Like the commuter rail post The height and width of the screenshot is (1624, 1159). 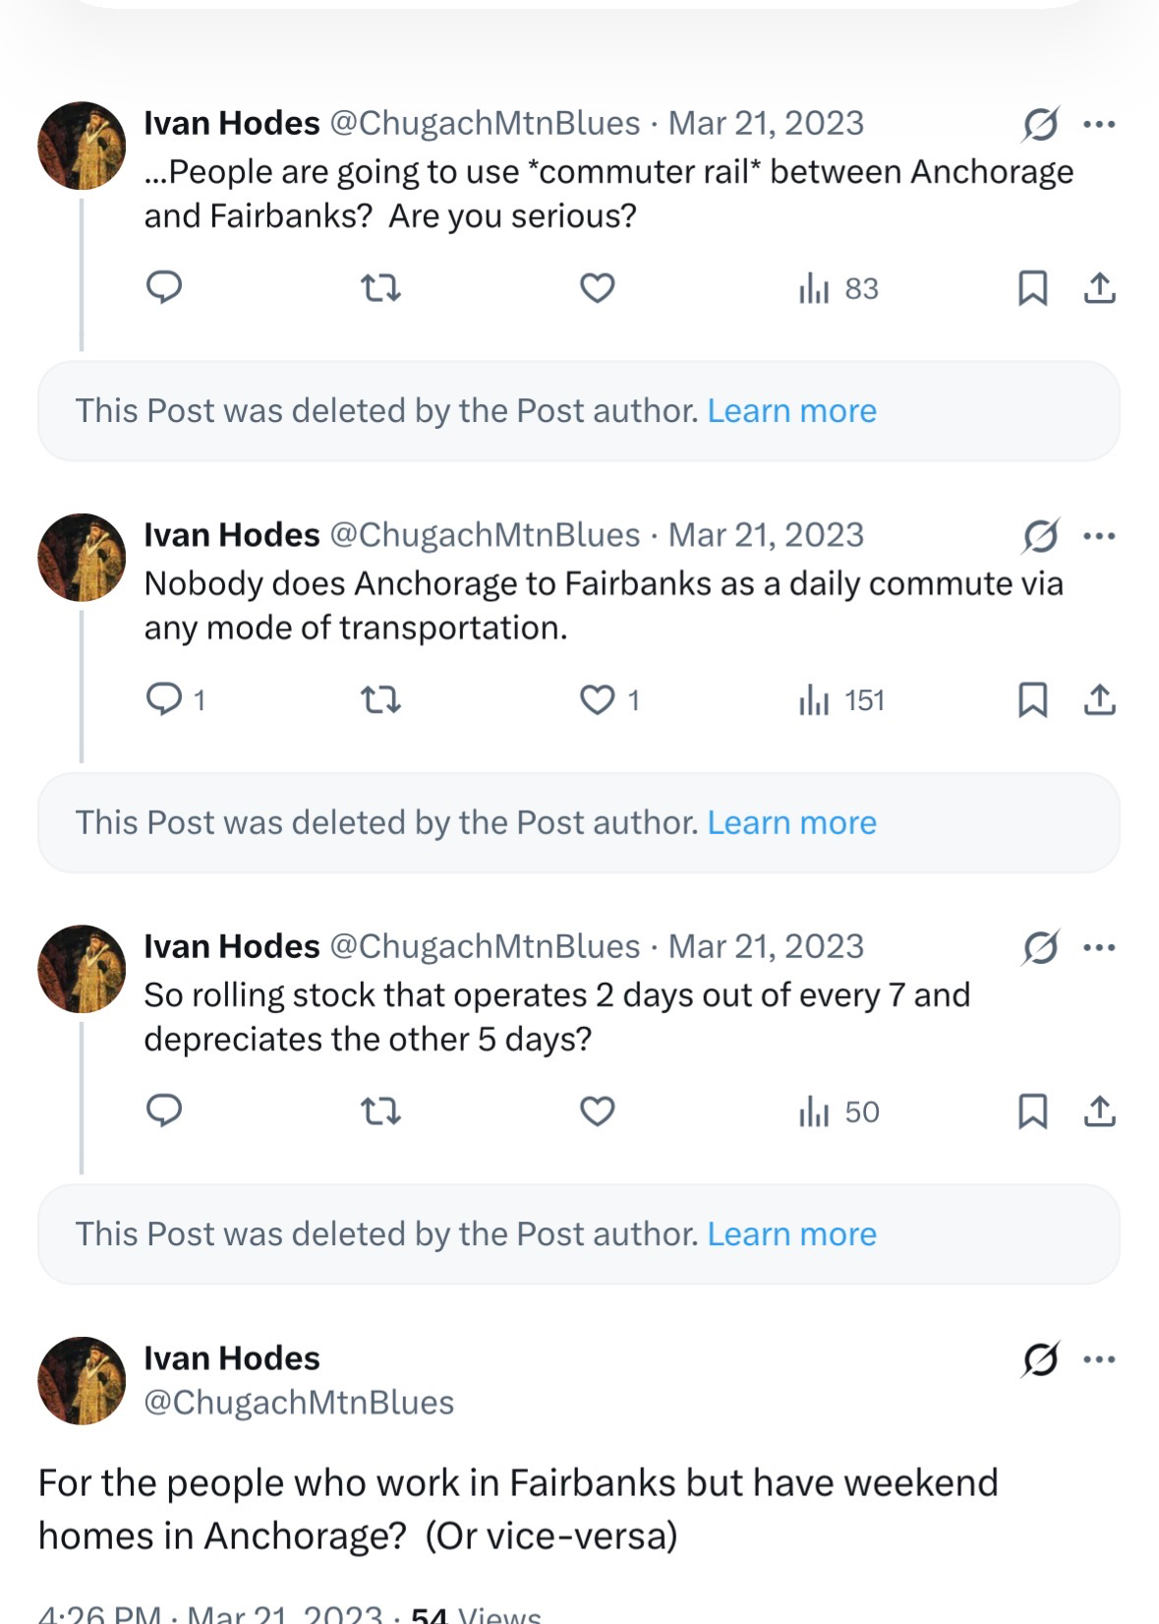(597, 288)
